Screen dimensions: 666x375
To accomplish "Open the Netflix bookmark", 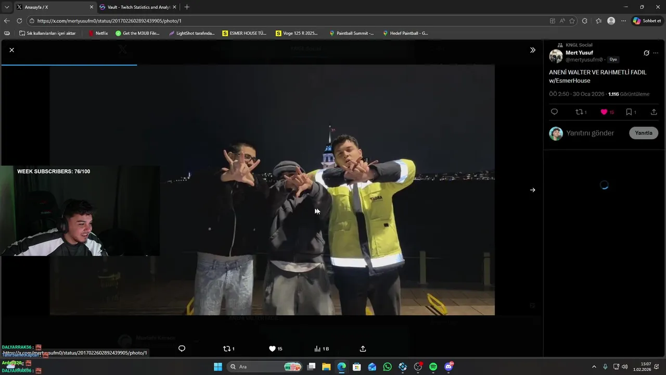I will (x=98, y=33).
